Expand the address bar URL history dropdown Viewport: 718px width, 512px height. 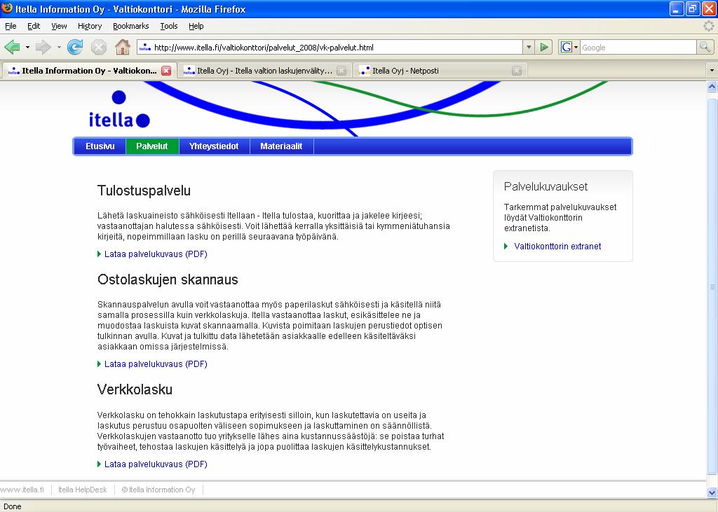tap(529, 47)
